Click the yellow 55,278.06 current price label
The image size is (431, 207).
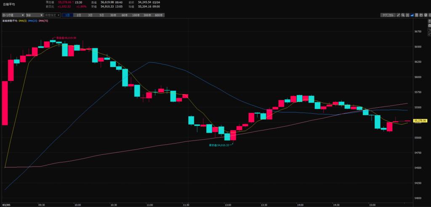[421, 121]
